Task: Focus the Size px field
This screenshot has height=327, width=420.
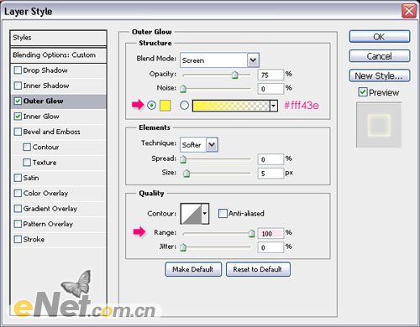Action: (270, 174)
